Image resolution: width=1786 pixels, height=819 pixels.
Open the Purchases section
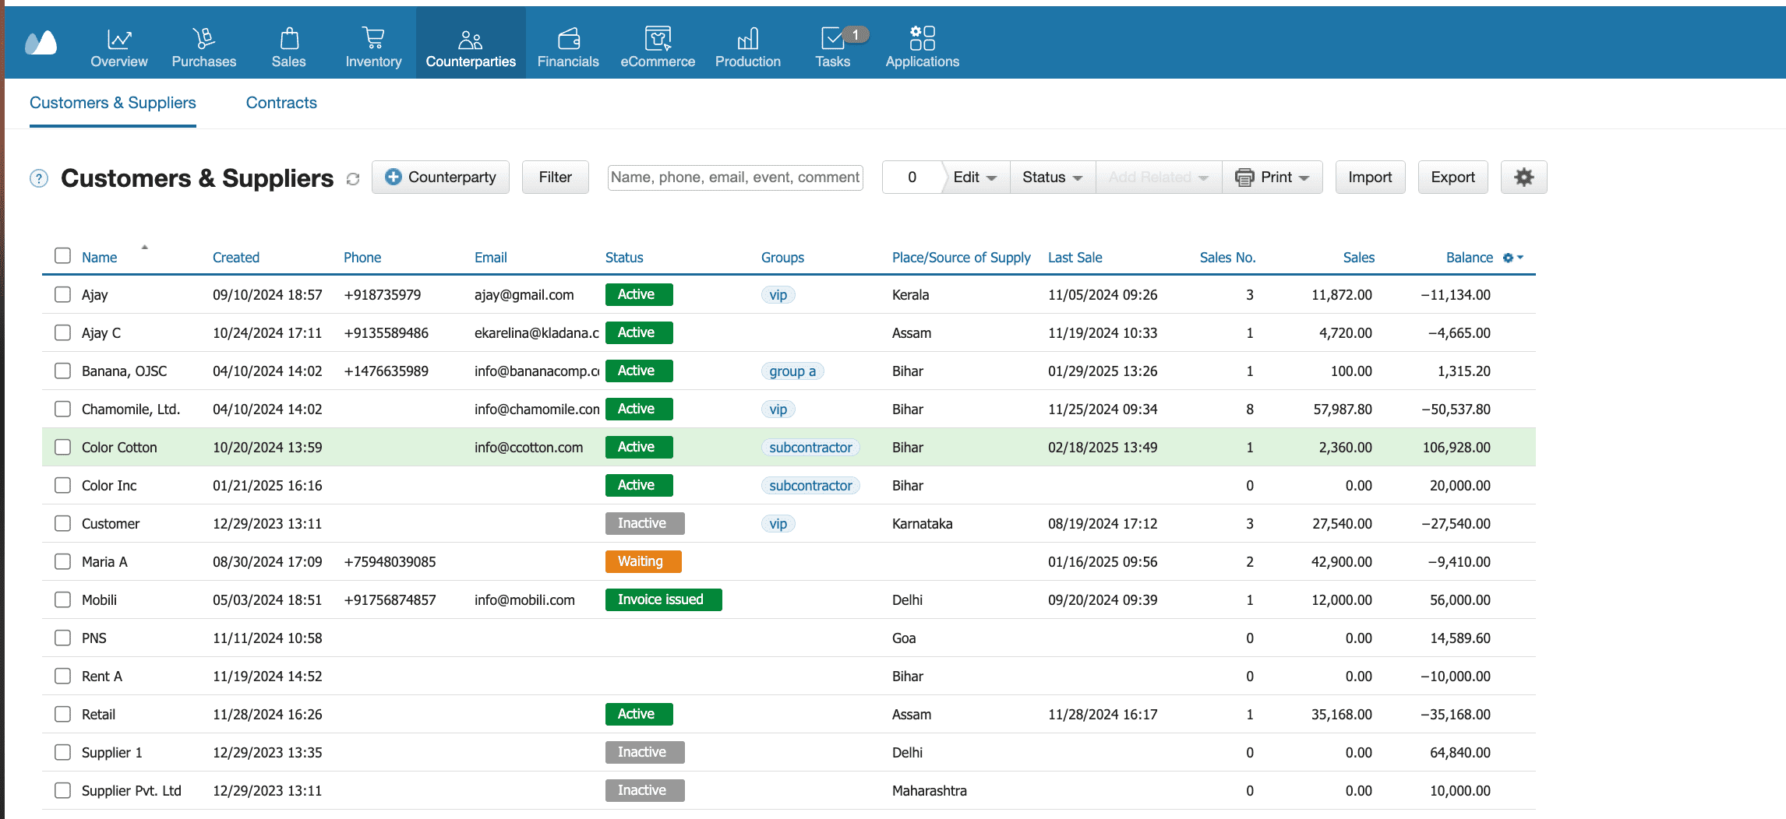204,47
